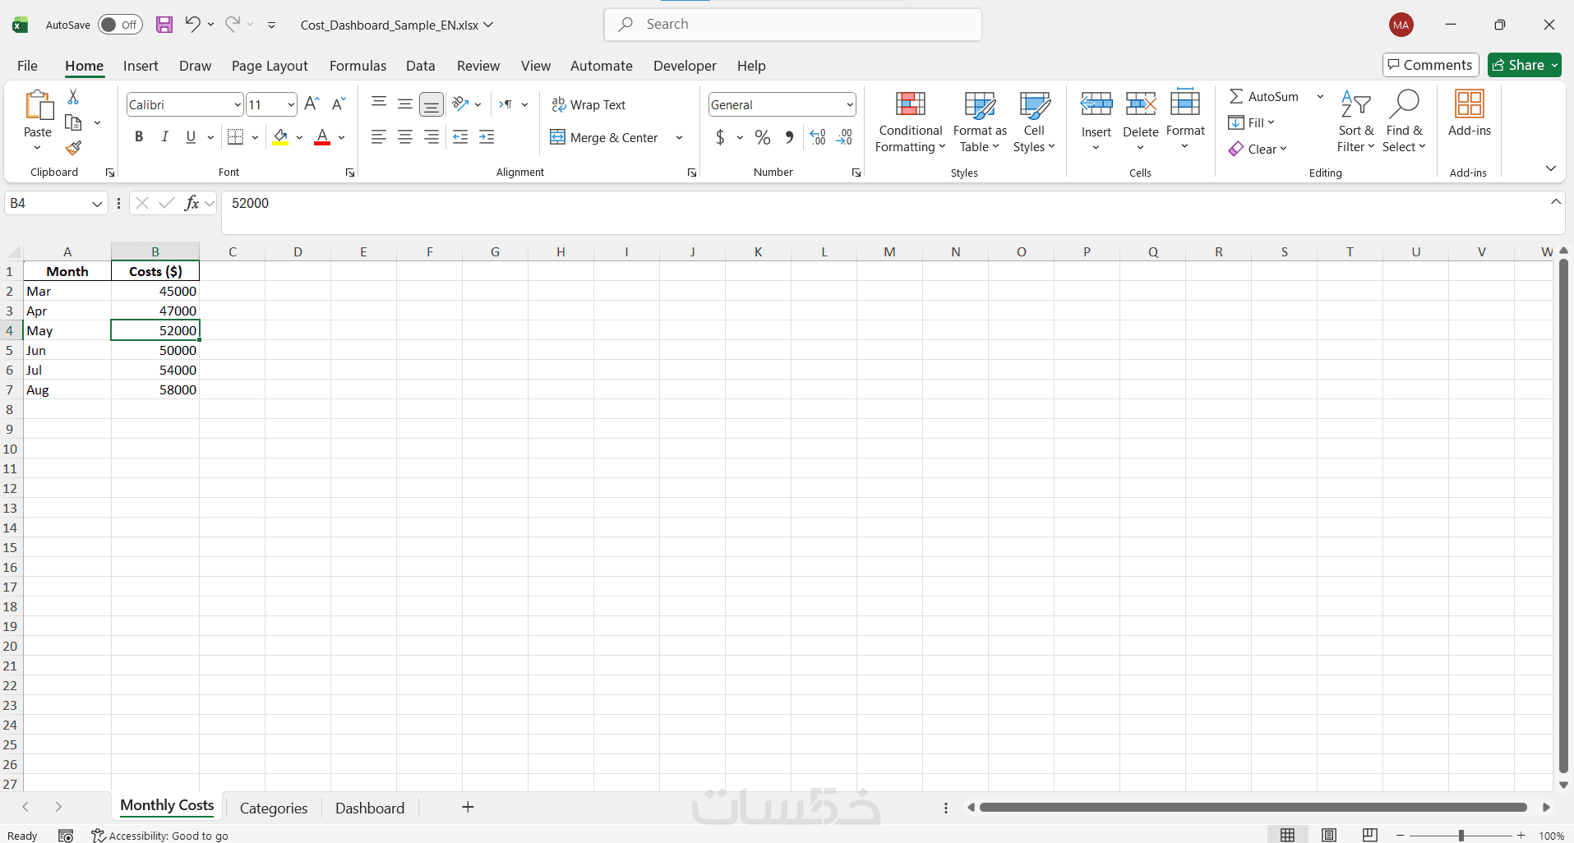The width and height of the screenshot is (1574, 843).
Task: Increase decimal places
Action: point(818,137)
